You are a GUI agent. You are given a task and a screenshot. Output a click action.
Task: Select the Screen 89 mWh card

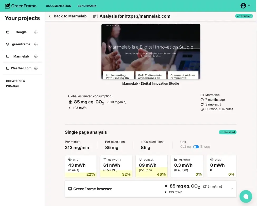coord(152,166)
